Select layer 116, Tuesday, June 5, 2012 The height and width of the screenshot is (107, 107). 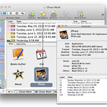pos(32,33)
